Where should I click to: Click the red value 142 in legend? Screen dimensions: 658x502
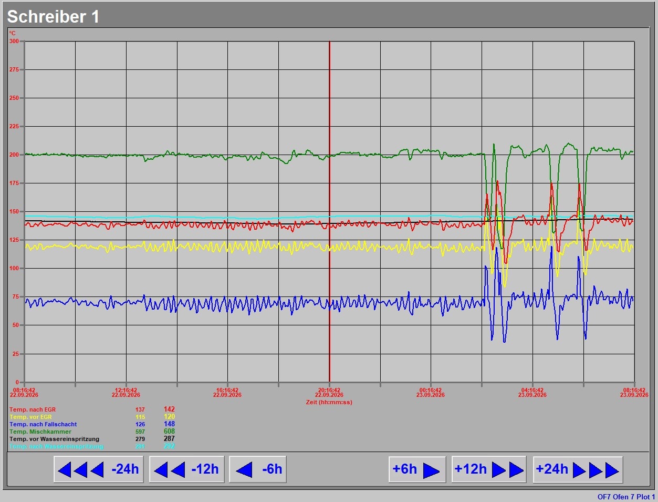coord(169,409)
